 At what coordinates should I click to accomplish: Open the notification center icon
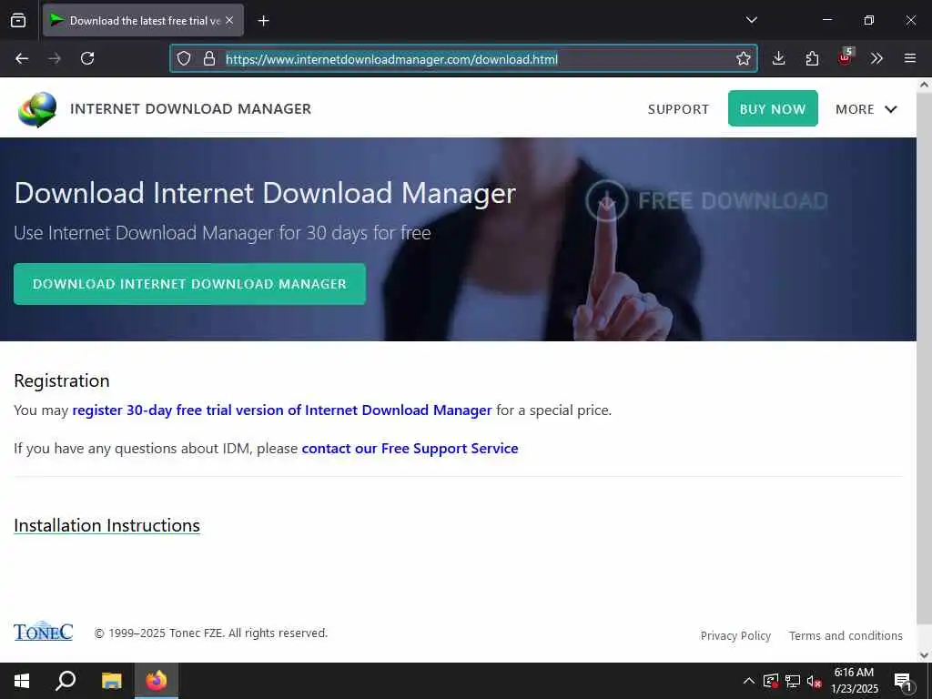(904, 681)
